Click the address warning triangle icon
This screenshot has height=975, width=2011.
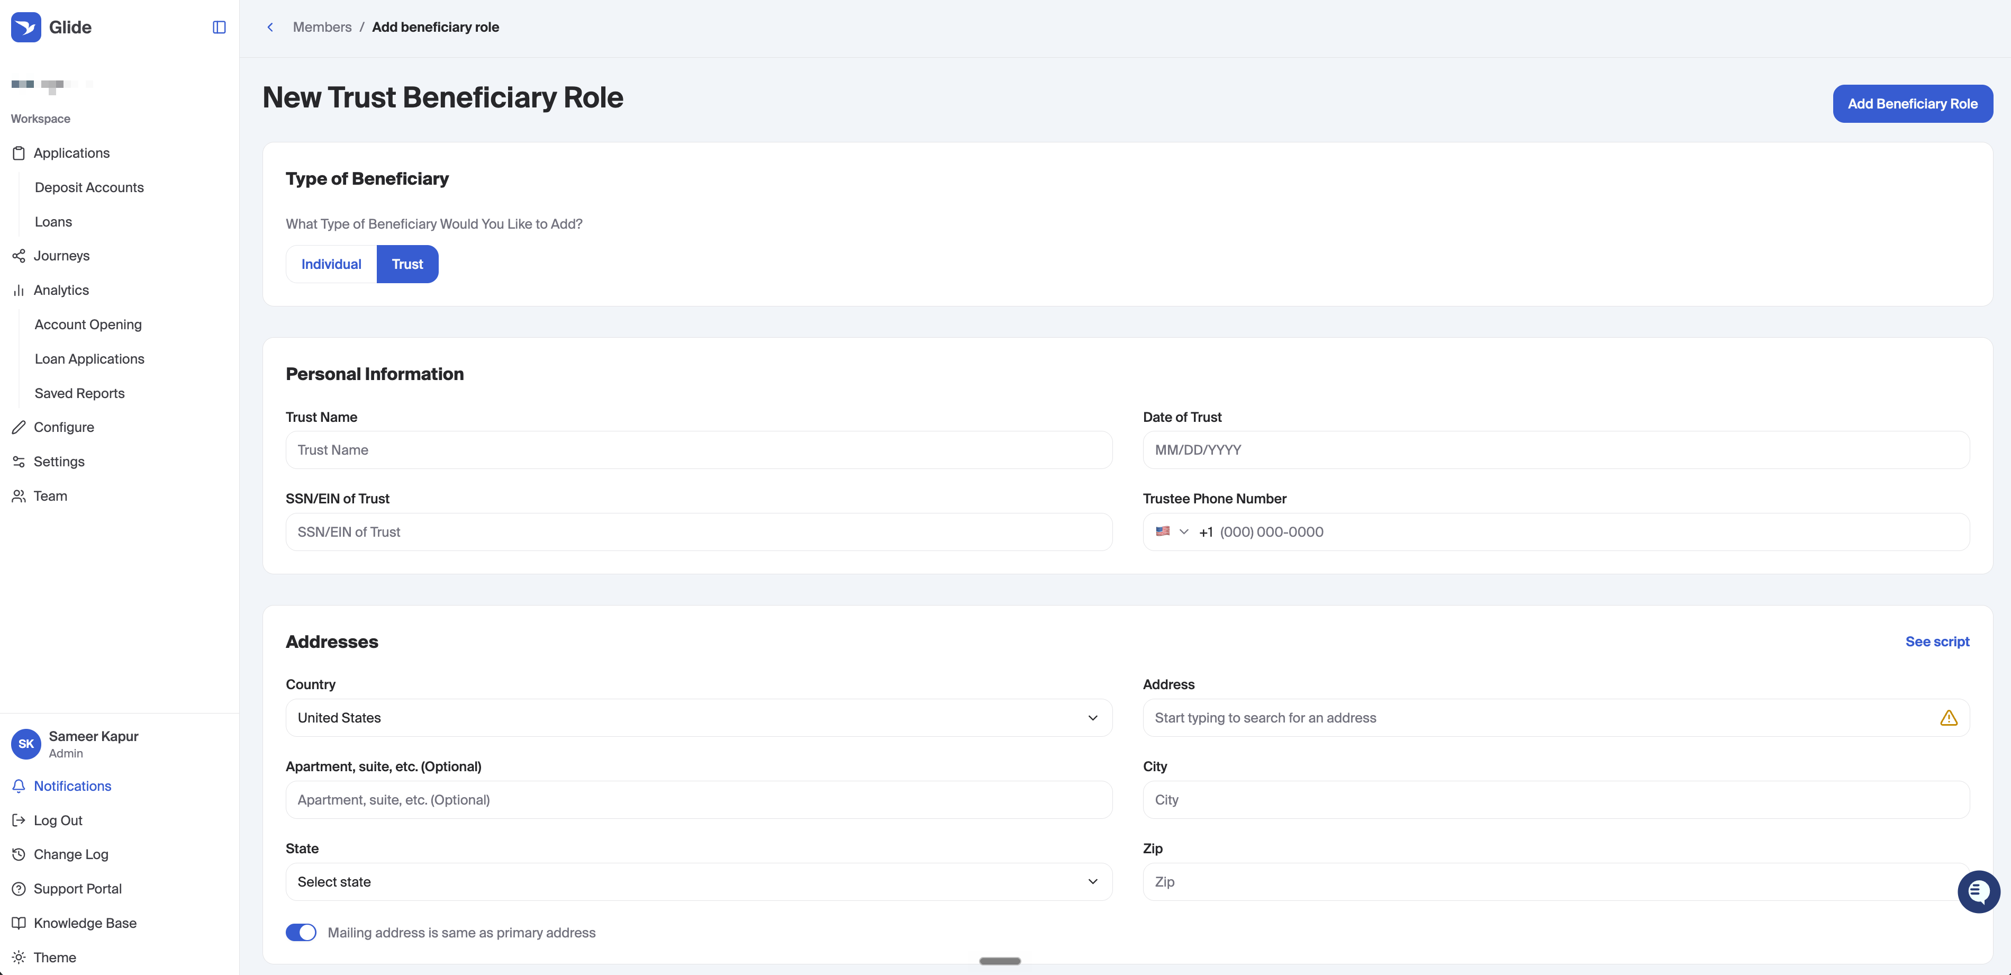1949,718
